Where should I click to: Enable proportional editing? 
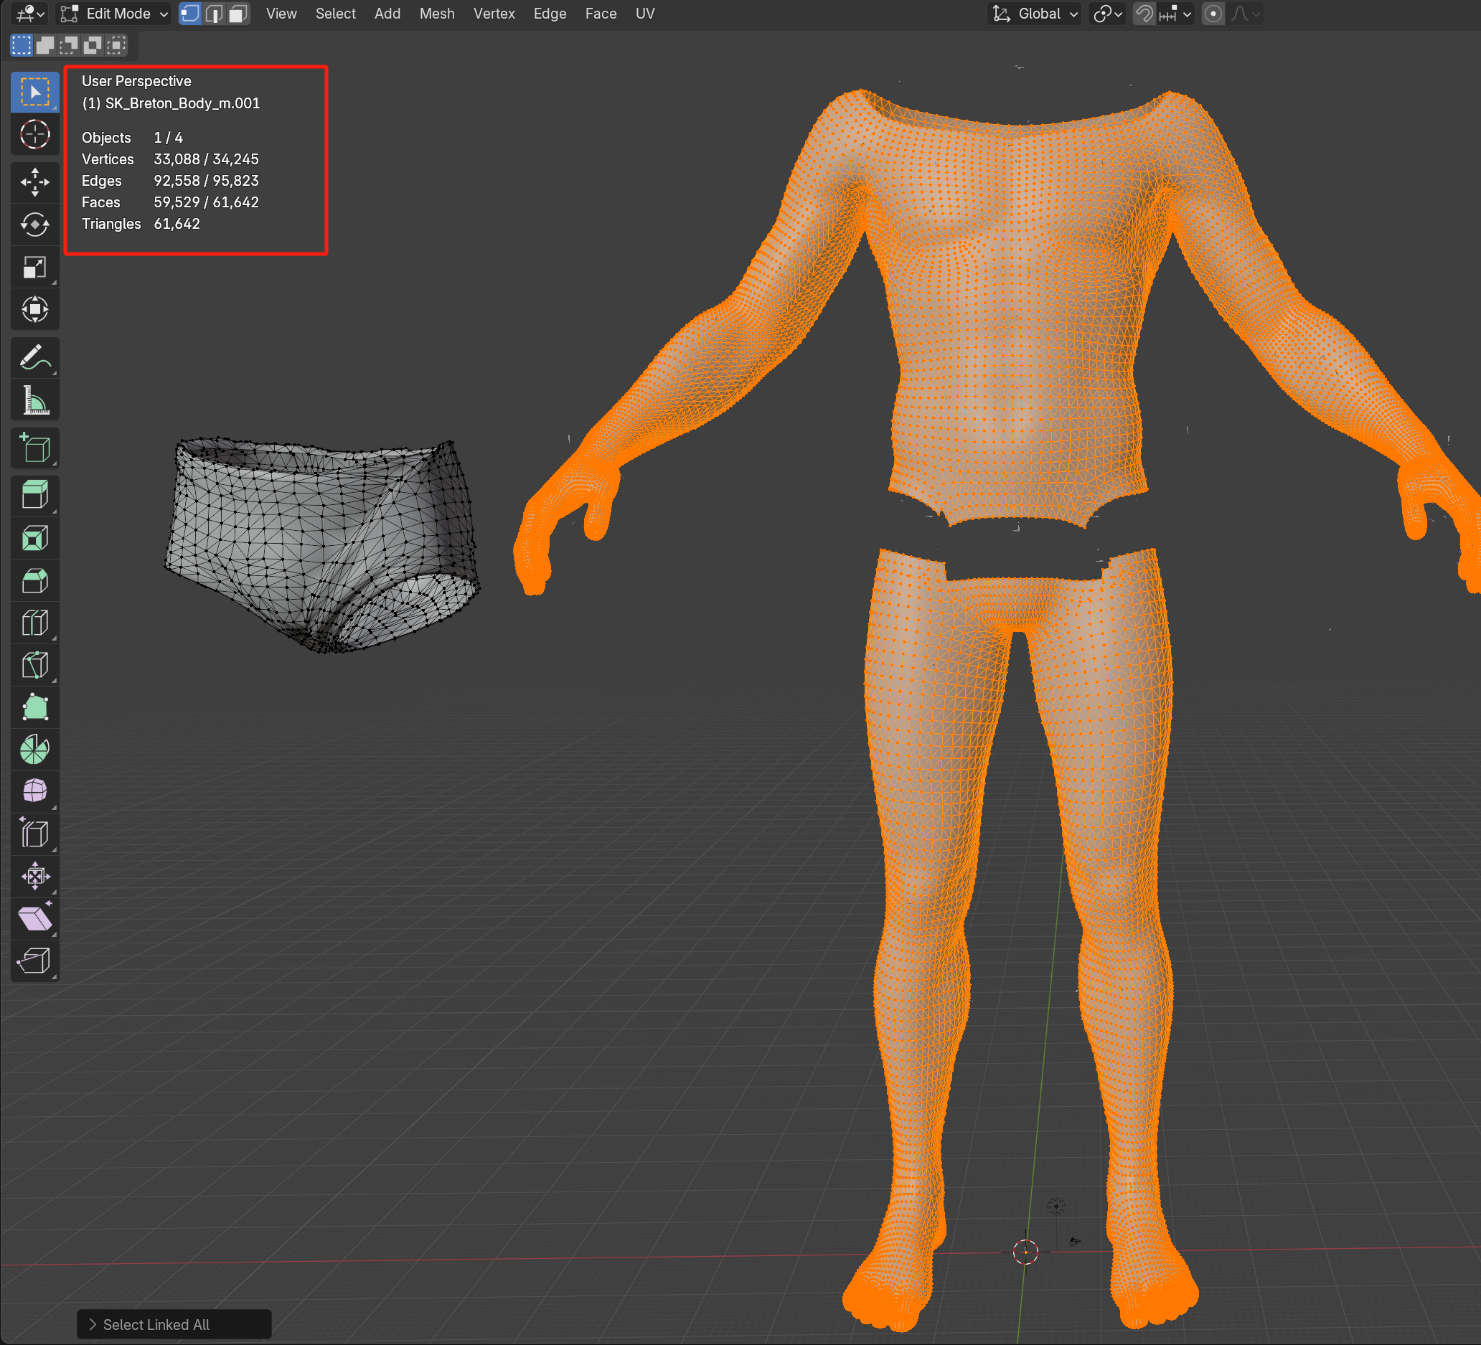[1213, 14]
